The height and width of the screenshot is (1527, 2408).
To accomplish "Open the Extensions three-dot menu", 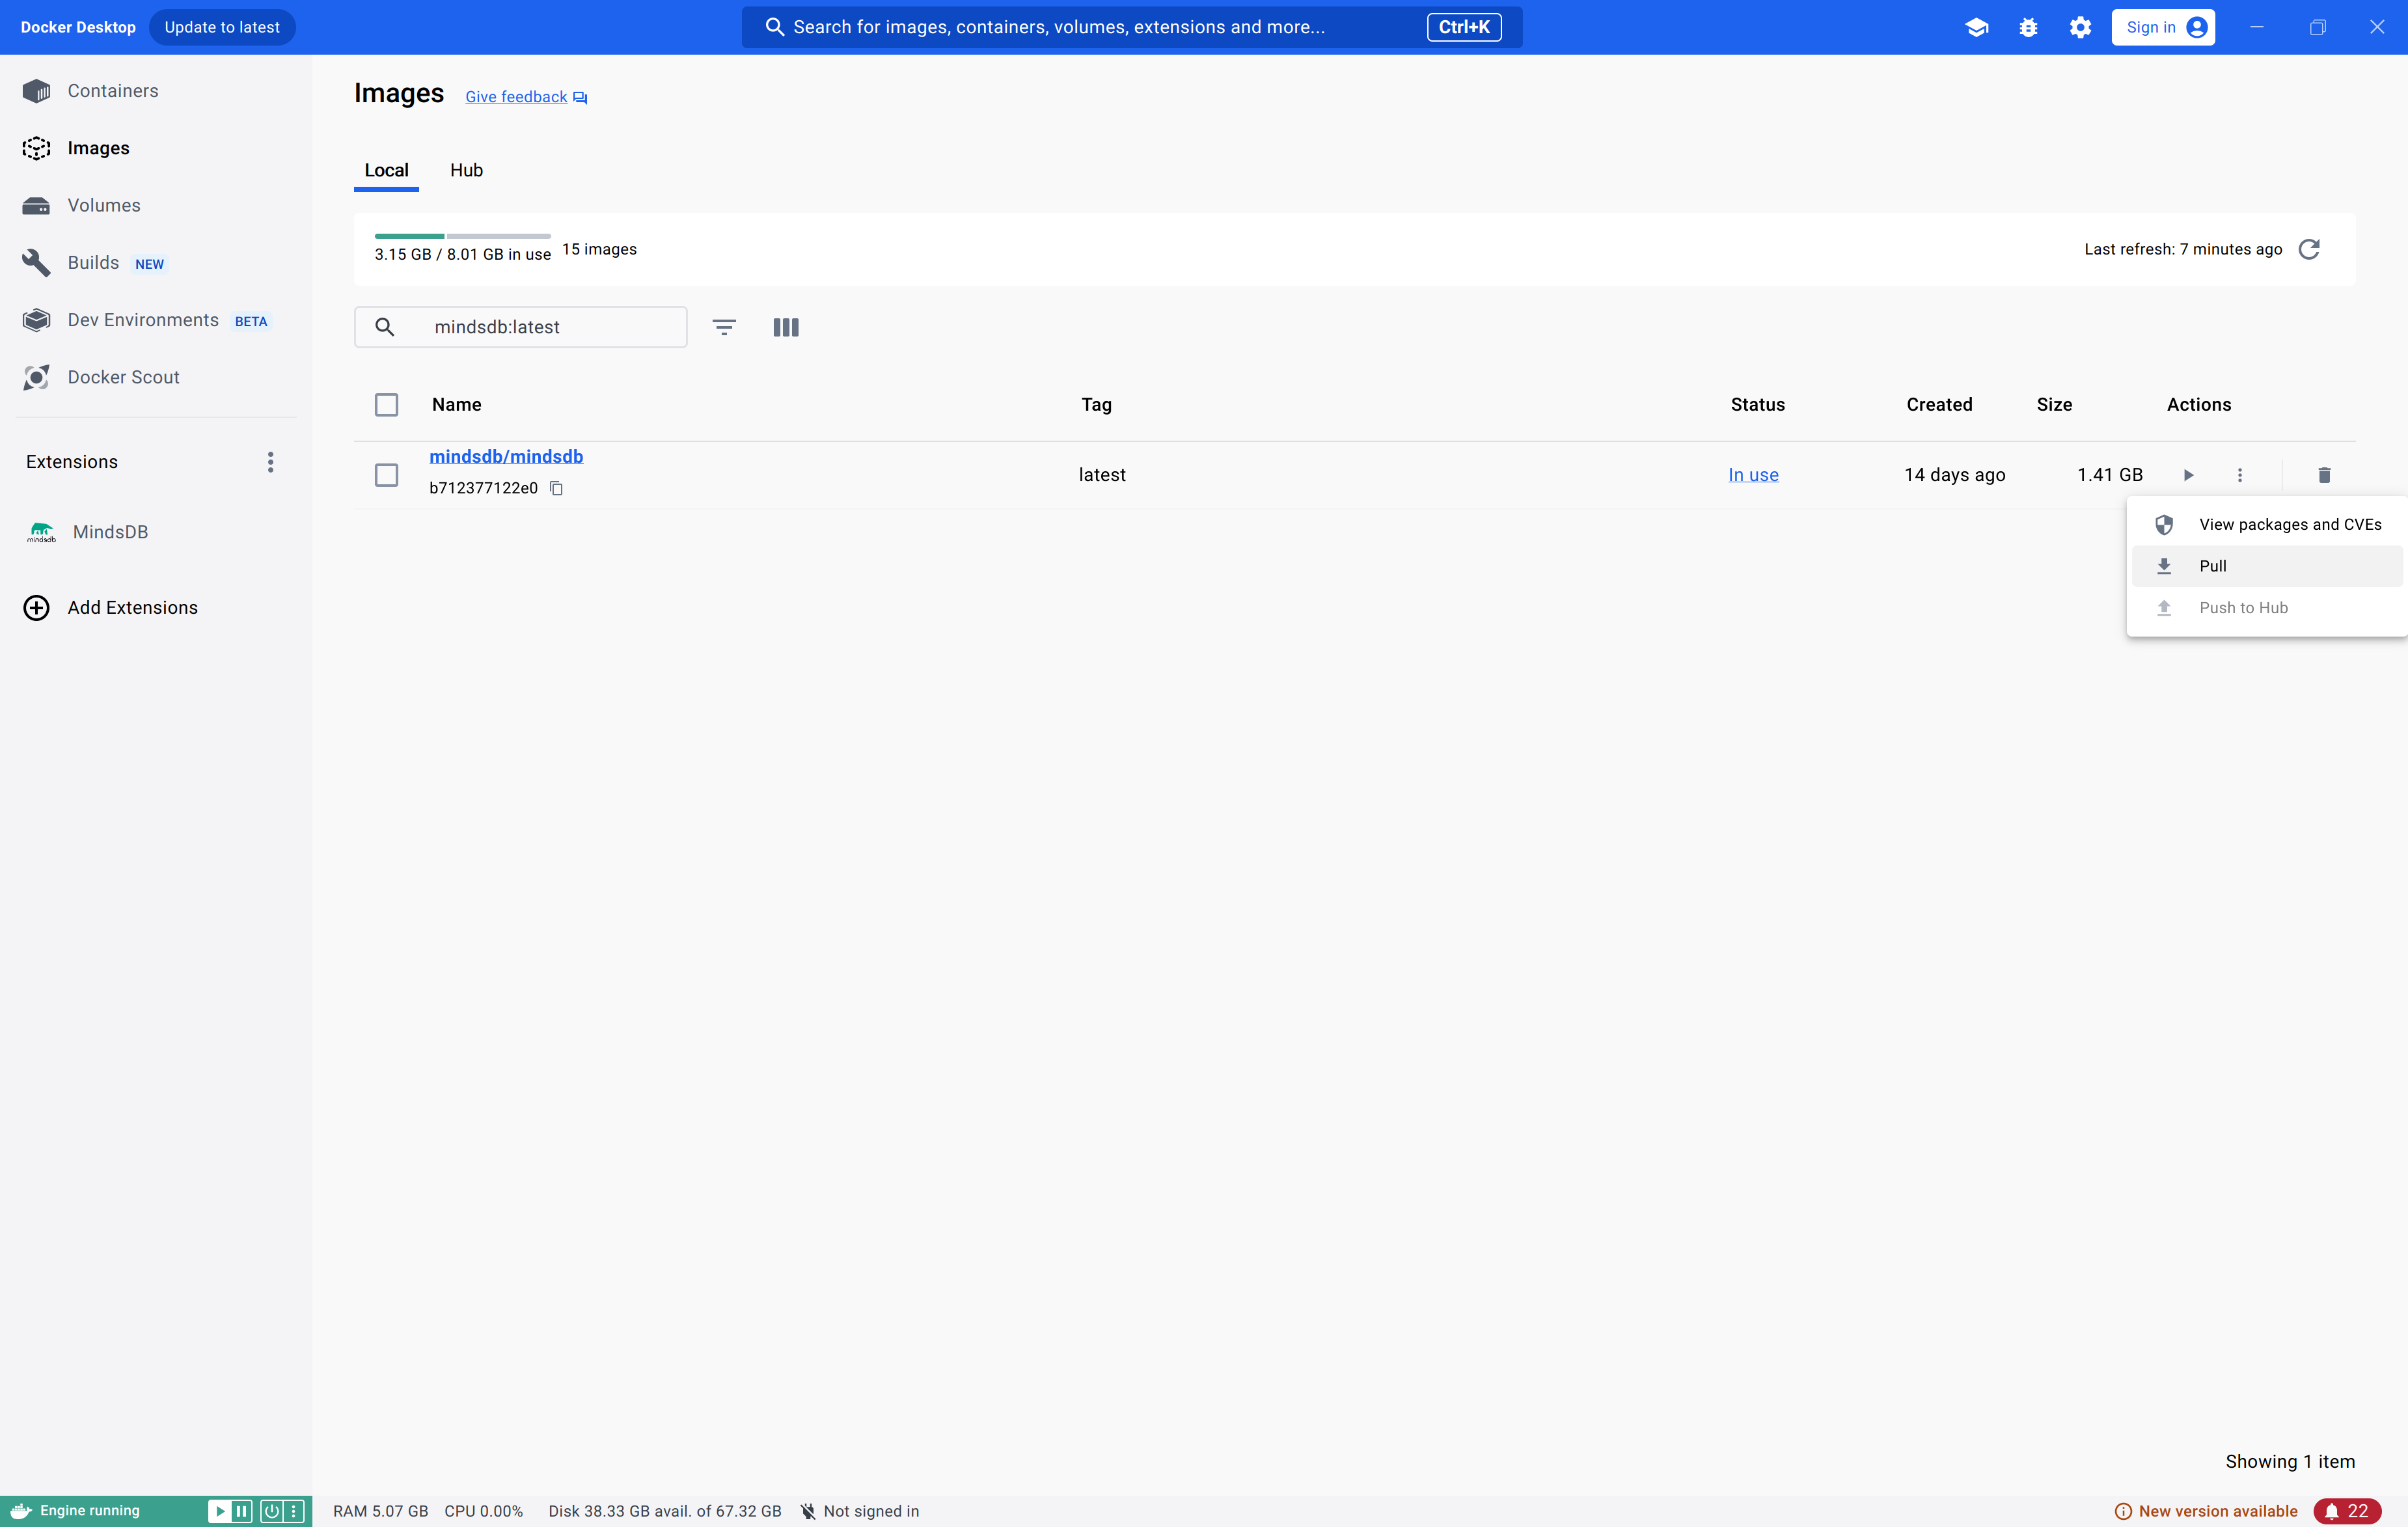I will [x=270, y=462].
